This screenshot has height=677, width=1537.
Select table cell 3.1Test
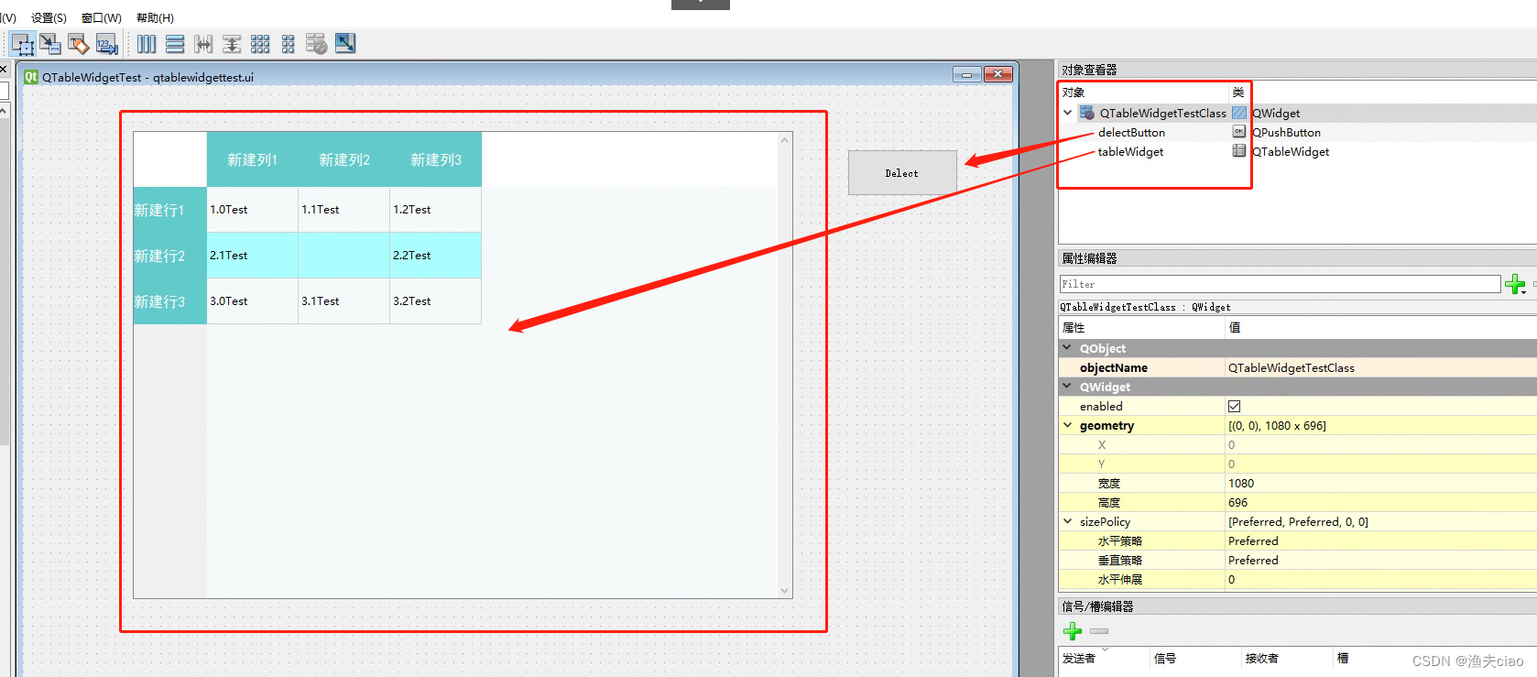344,301
